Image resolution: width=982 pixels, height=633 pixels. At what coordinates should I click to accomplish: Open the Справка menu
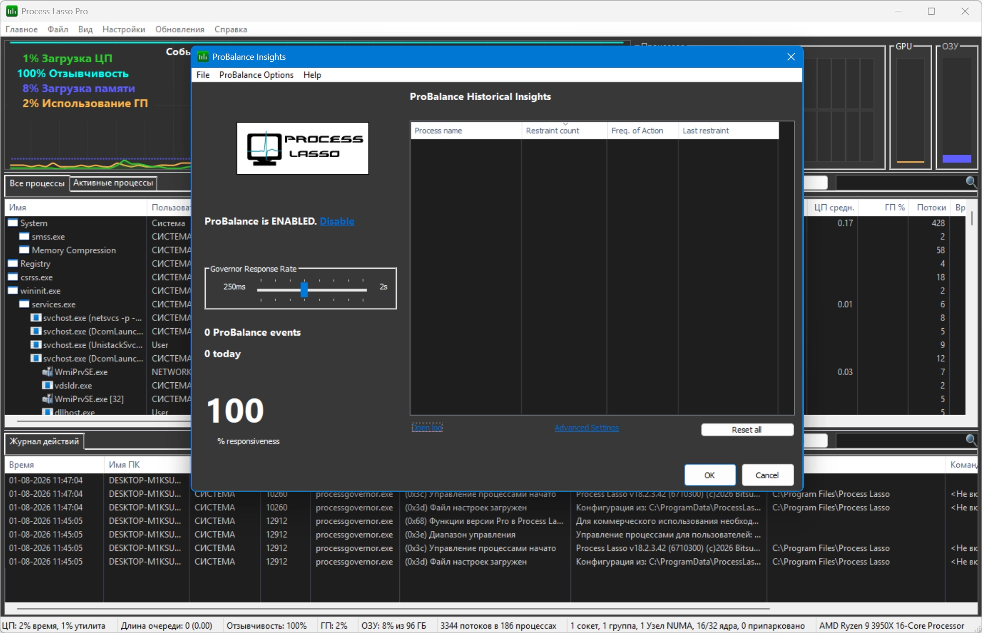click(x=231, y=29)
